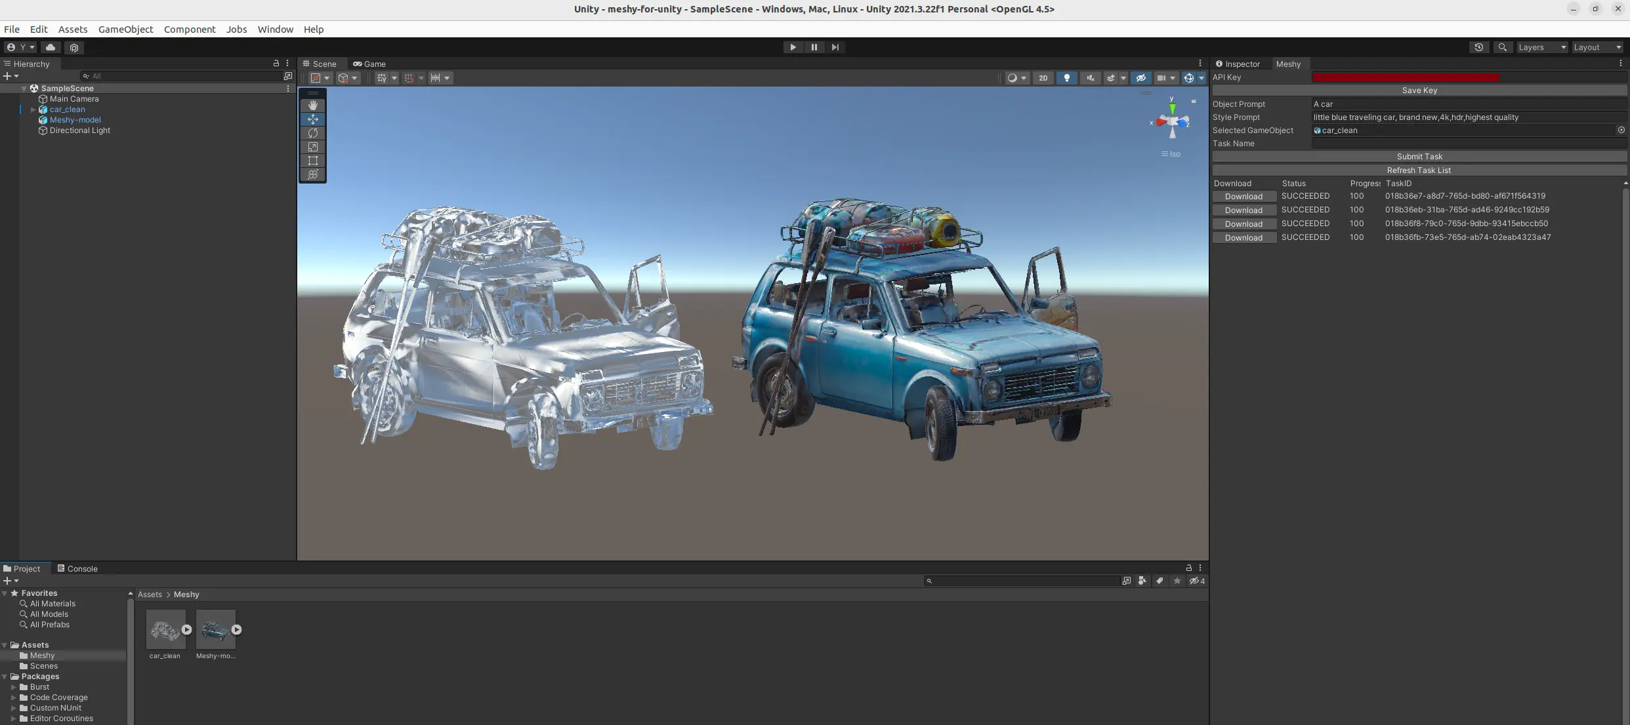Select the Rotate tool
This screenshot has width=1630, height=725.
click(313, 133)
